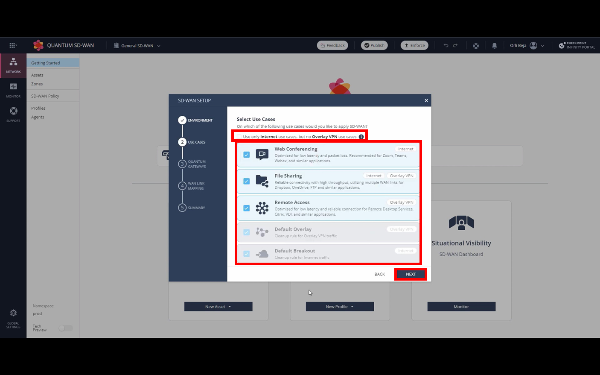Click step 4 WAN Link Mapping circle
The width and height of the screenshot is (600, 375).
[x=182, y=185]
